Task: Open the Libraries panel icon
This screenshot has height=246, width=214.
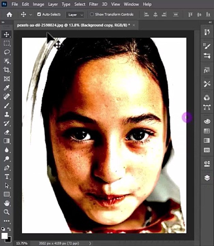Action: 207,164
